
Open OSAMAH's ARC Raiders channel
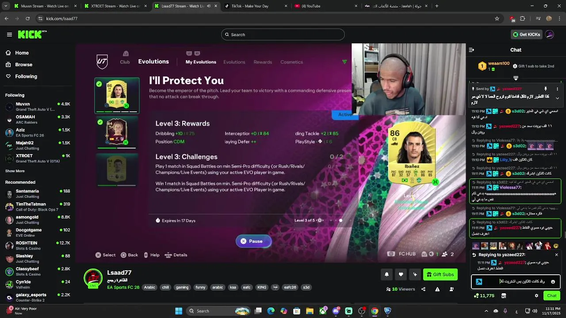point(38,119)
